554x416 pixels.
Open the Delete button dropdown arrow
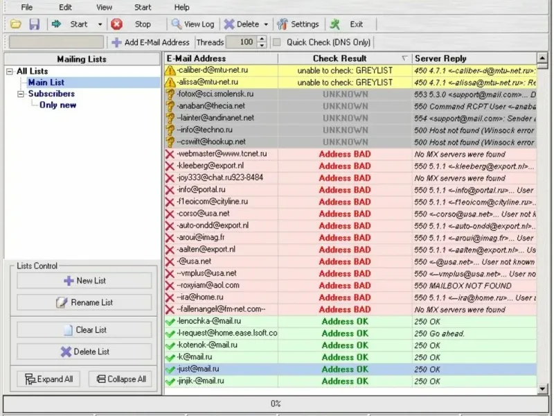(x=266, y=24)
